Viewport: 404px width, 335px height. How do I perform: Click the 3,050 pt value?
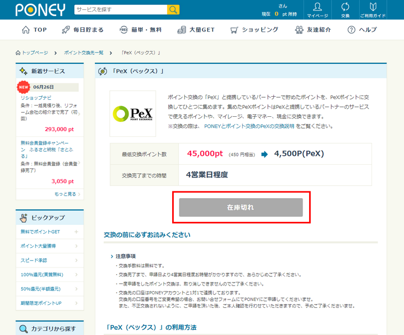click(63, 181)
